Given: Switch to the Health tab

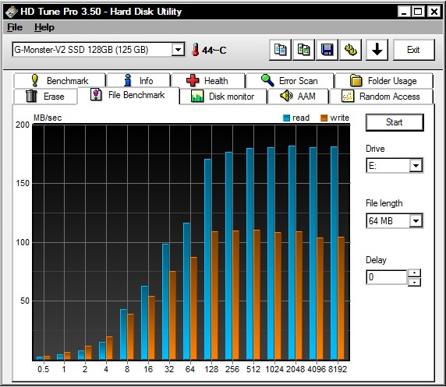Looking at the screenshot, I should click(x=208, y=81).
